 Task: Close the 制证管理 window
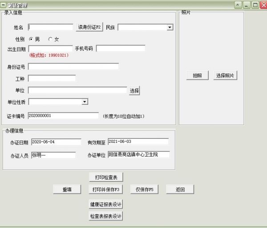tap(263, 5)
